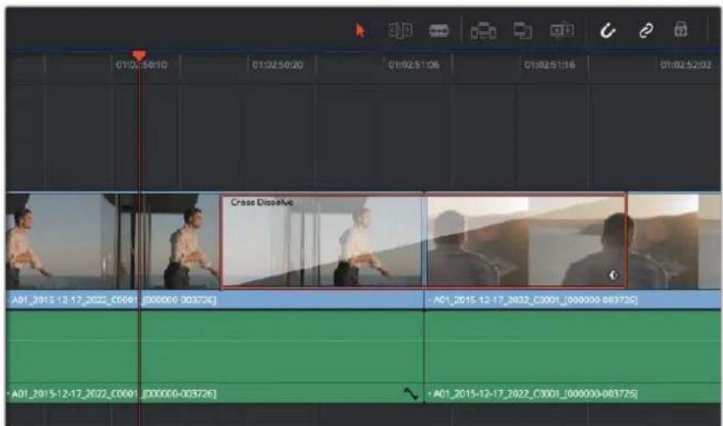The image size is (723, 426).
Task: Toggle Position Lock padlock icon
Action: click(x=681, y=29)
